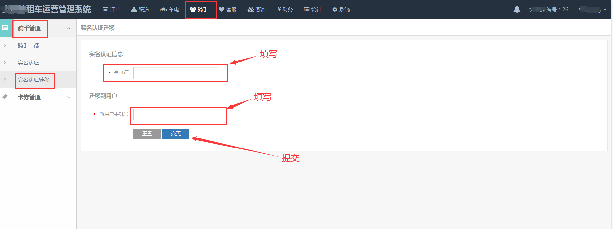613x229 pixels.
Task: Open the 配件 parts menu
Action: coord(257,10)
